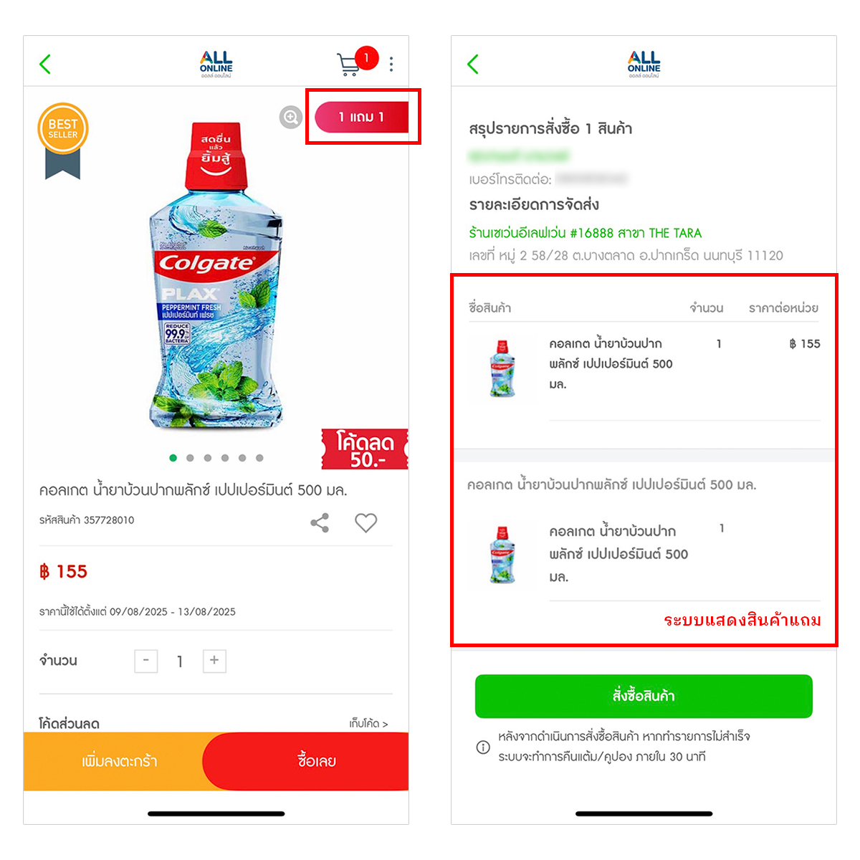Tap the back arrow on product page

[45, 64]
